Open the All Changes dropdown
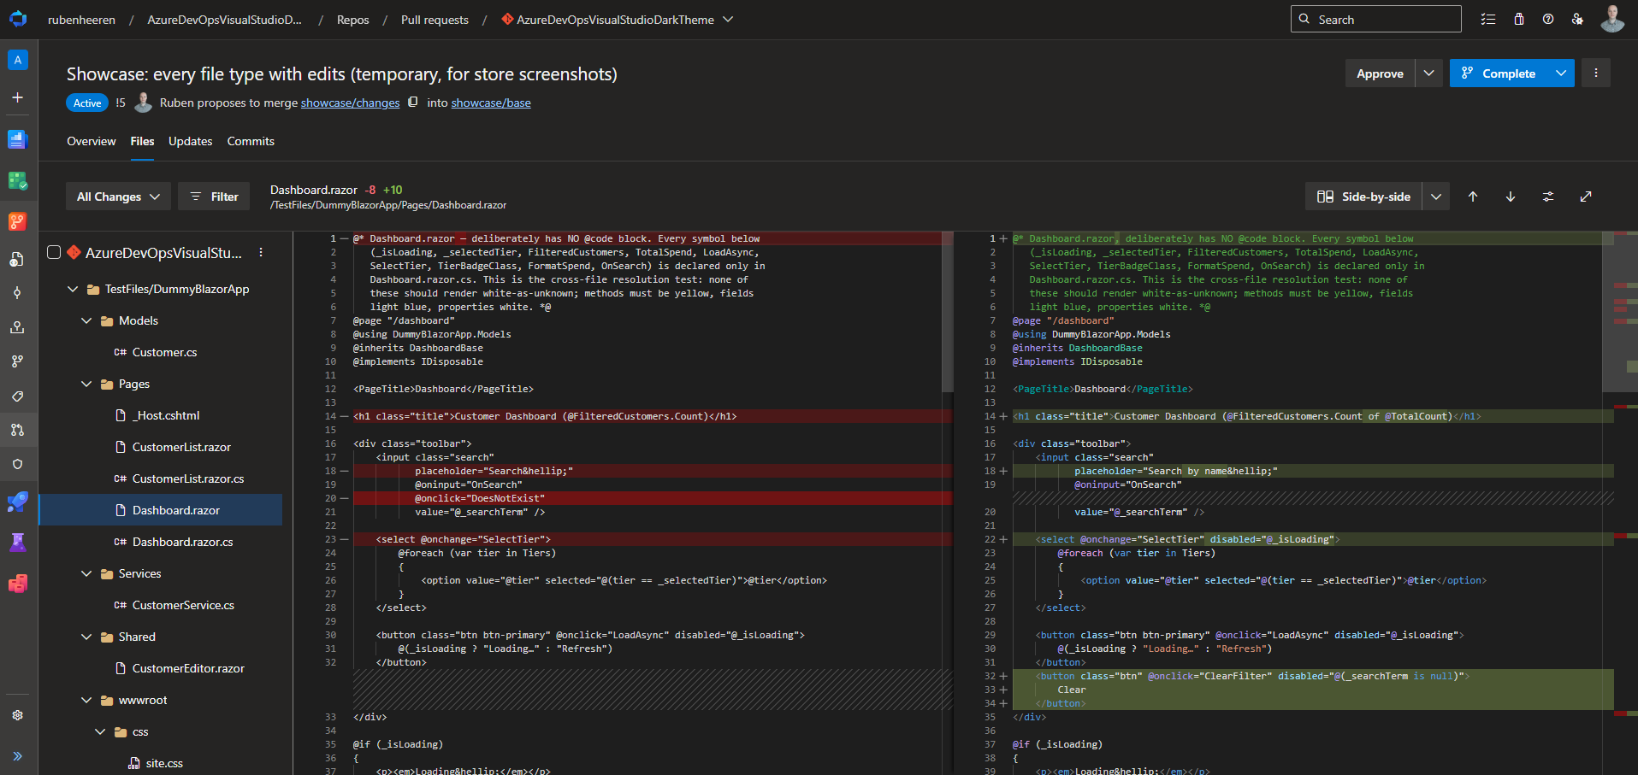 pyautogui.click(x=118, y=197)
